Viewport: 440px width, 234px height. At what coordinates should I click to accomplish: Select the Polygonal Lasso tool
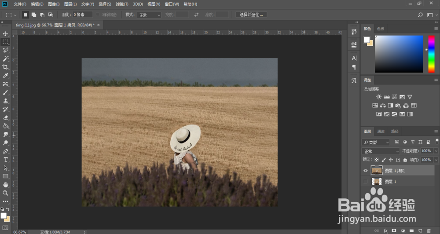tap(5, 50)
